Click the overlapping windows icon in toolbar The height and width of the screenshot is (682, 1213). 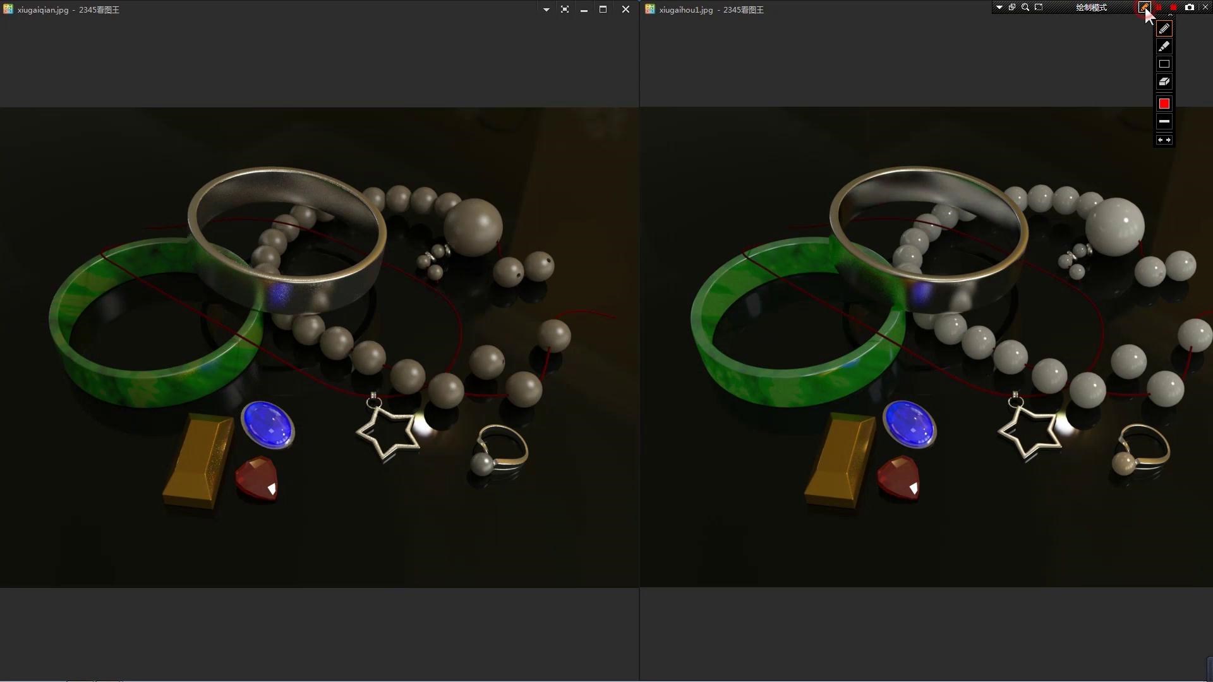point(1012,8)
